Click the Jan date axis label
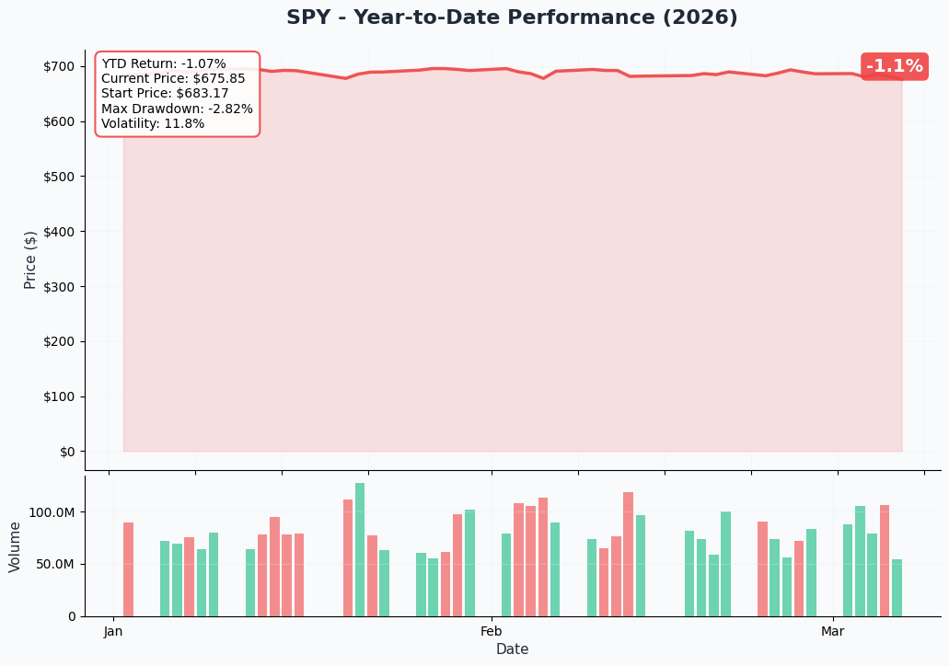Screen dimensions: 949x666 [113, 632]
